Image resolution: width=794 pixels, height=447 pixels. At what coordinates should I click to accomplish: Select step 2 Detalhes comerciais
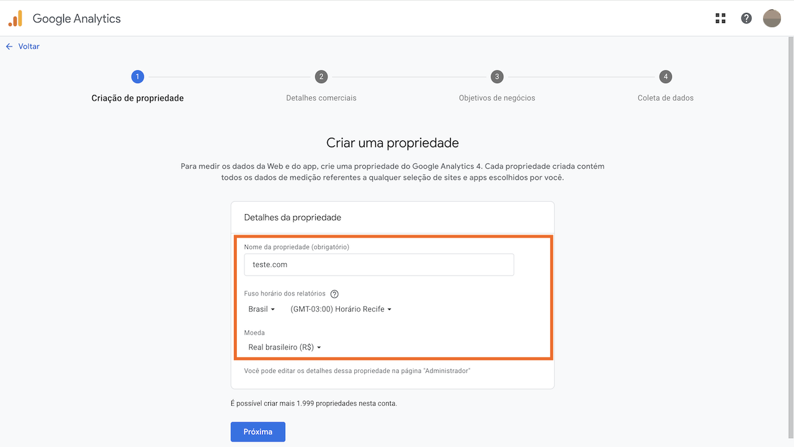(321, 76)
